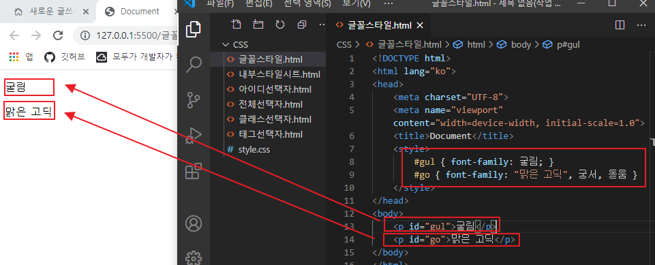Open 전체선택자.html file

point(268,104)
